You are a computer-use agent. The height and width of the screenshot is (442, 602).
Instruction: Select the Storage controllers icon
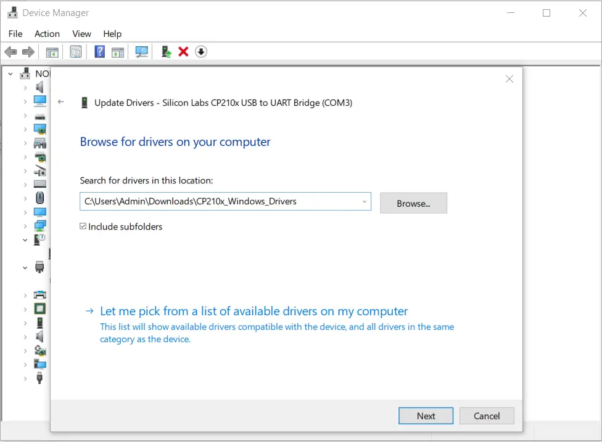[x=40, y=350]
